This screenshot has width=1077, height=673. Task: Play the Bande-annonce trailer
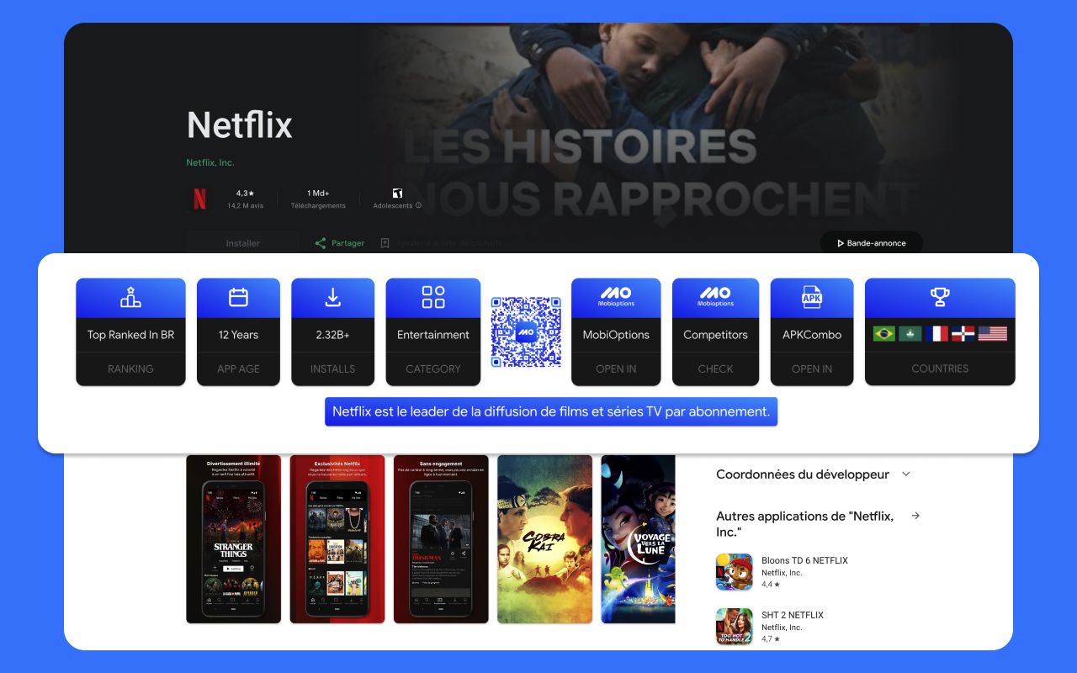click(872, 243)
